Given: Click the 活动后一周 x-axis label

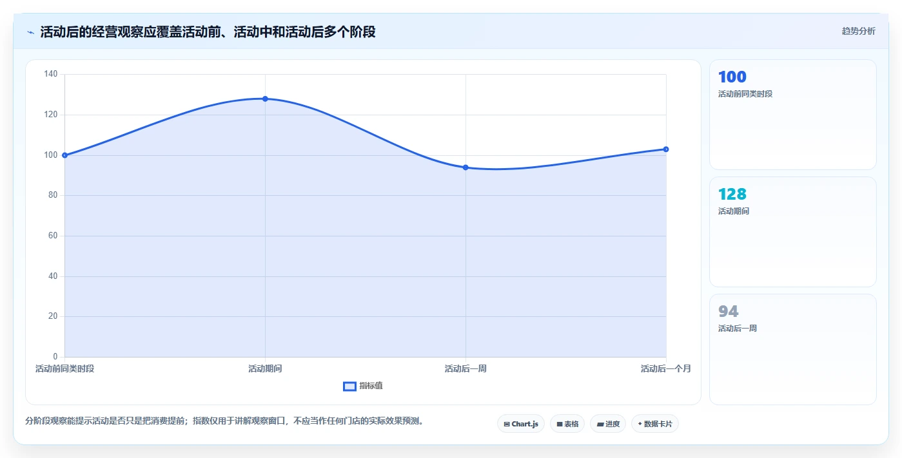Looking at the screenshot, I should tap(466, 368).
